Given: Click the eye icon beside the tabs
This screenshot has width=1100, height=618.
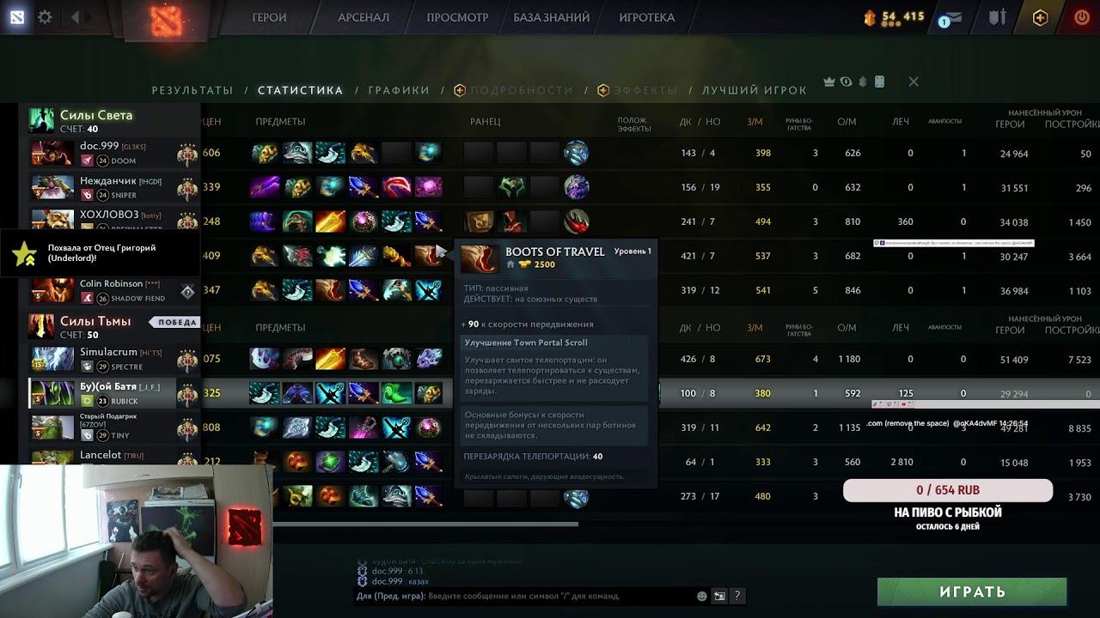Looking at the screenshot, I should point(846,82).
